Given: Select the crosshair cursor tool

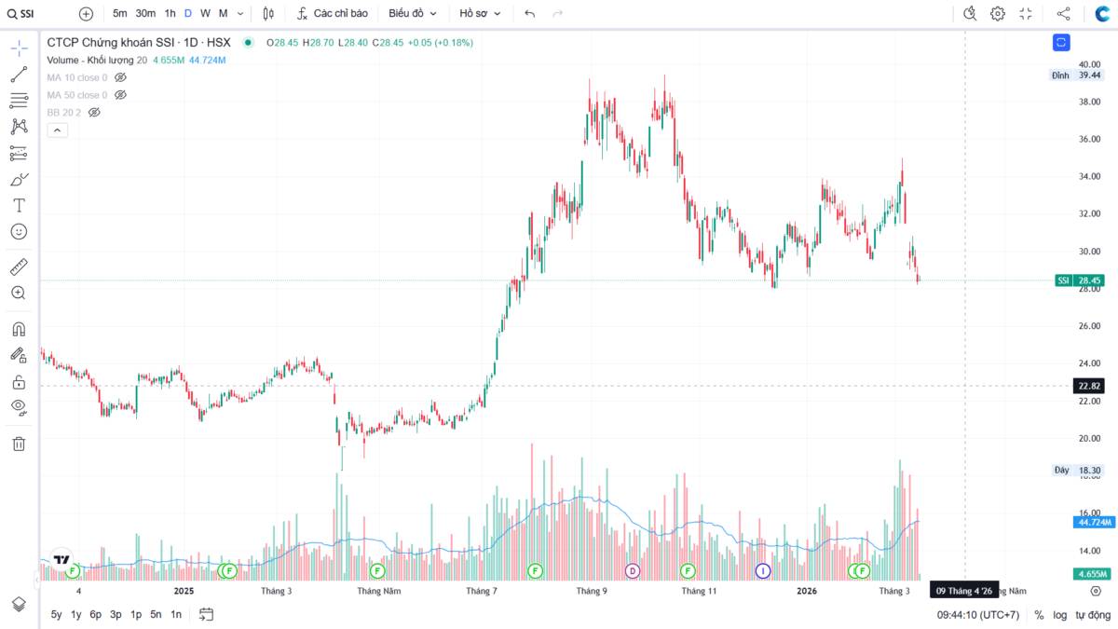Looking at the screenshot, I should pos(19,48).
